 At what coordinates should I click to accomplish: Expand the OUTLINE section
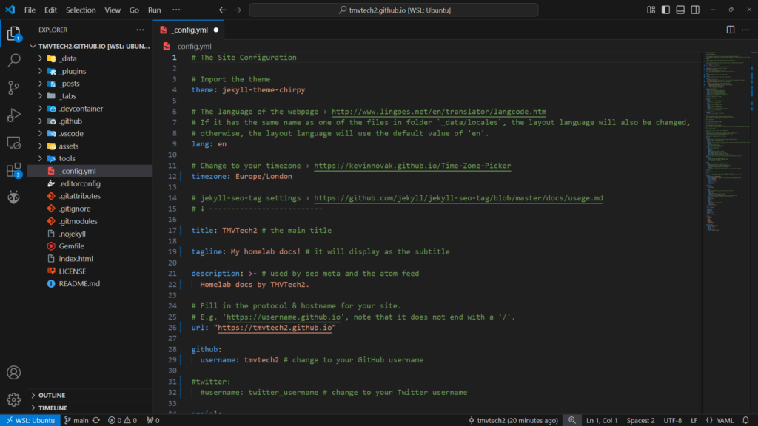(90, 395)
